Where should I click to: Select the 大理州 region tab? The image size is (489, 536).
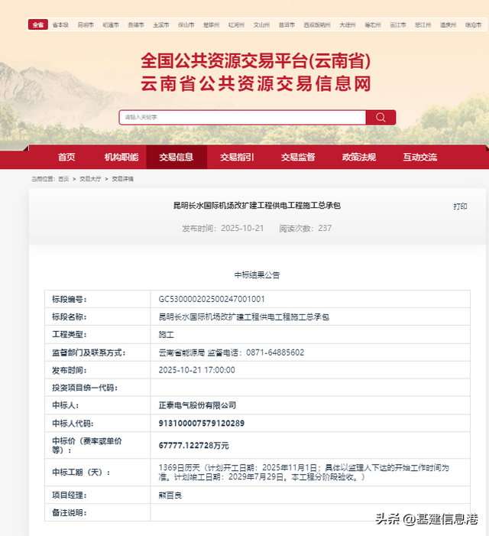(x=348, y=25)
